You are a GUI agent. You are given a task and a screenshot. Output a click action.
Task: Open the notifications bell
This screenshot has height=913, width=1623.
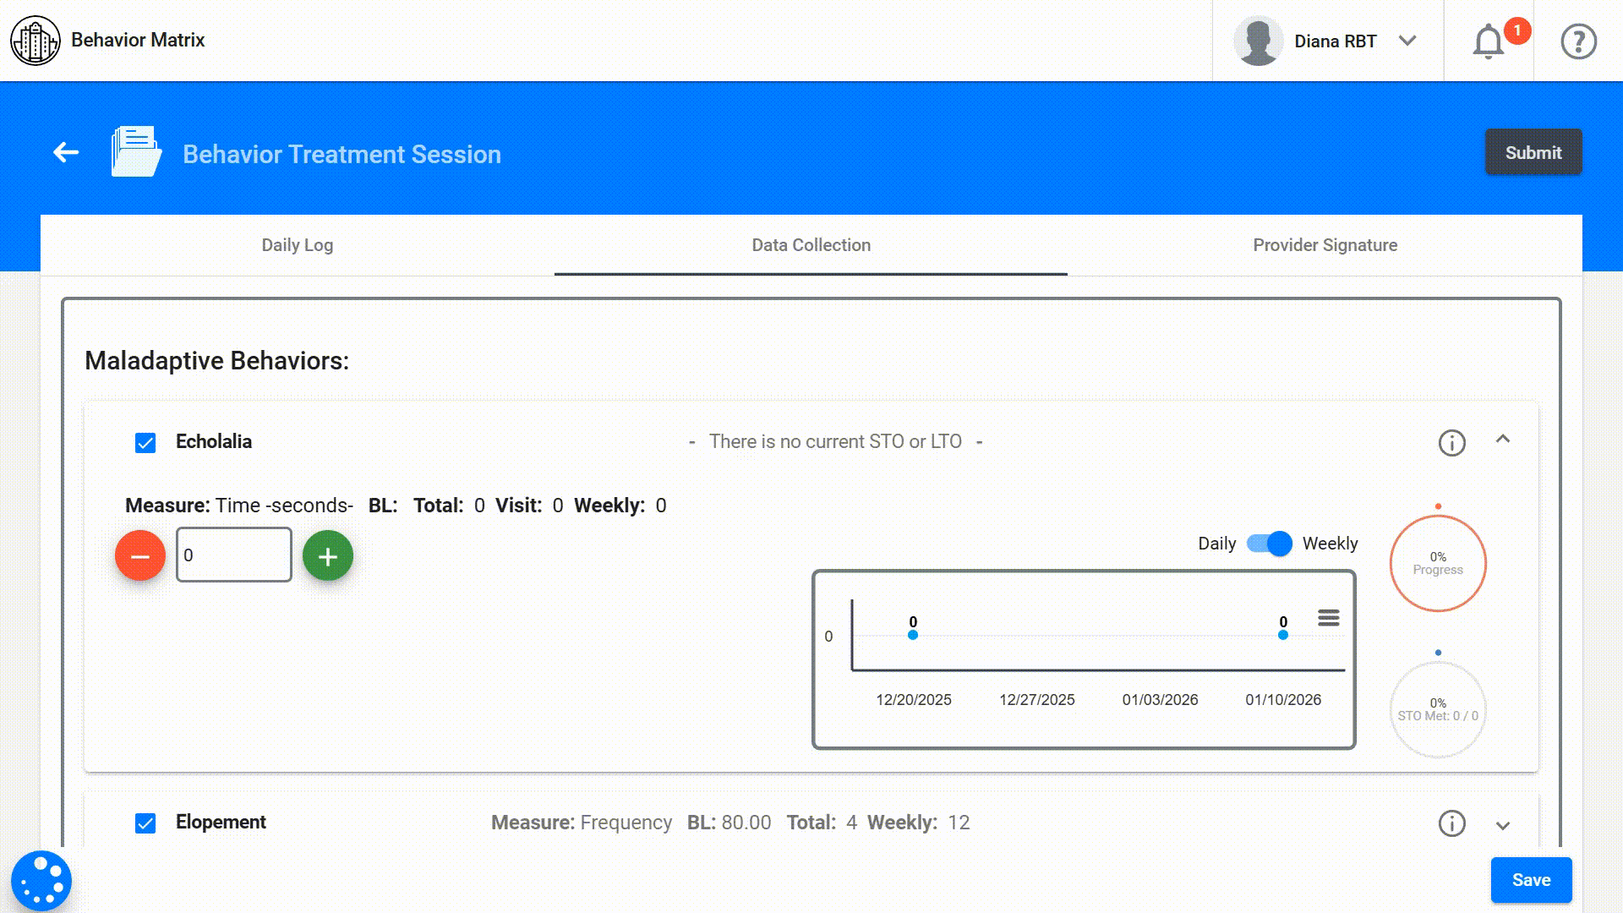1489,41
